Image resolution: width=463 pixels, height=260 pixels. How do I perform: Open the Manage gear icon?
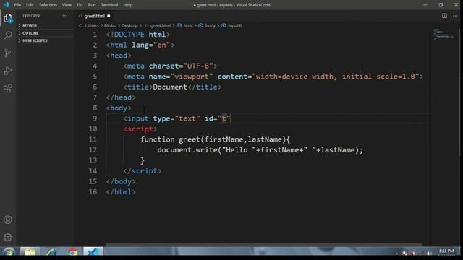8,237
